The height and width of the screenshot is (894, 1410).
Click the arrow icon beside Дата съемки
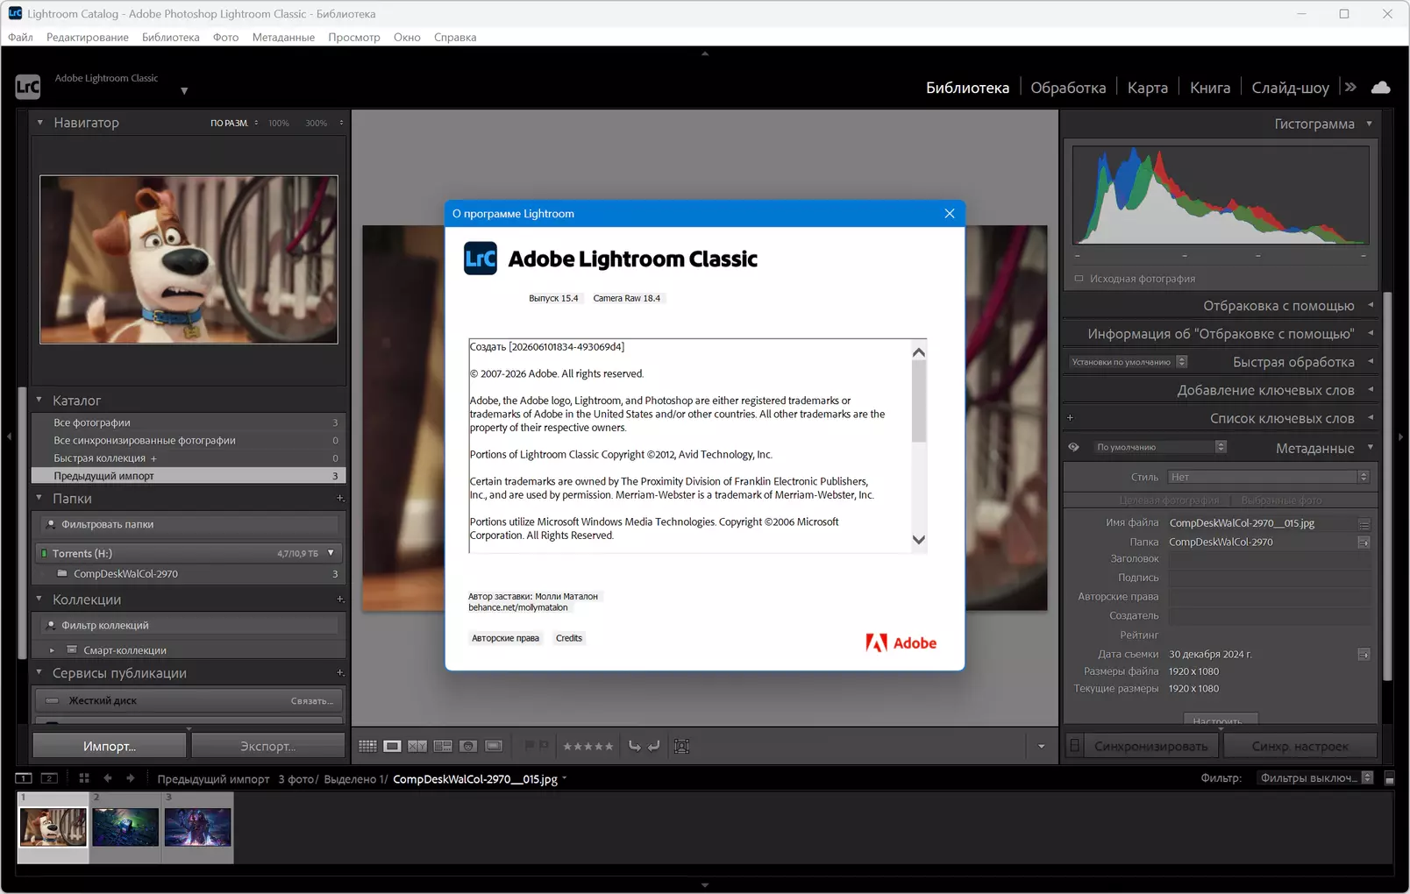[1364, 655]
